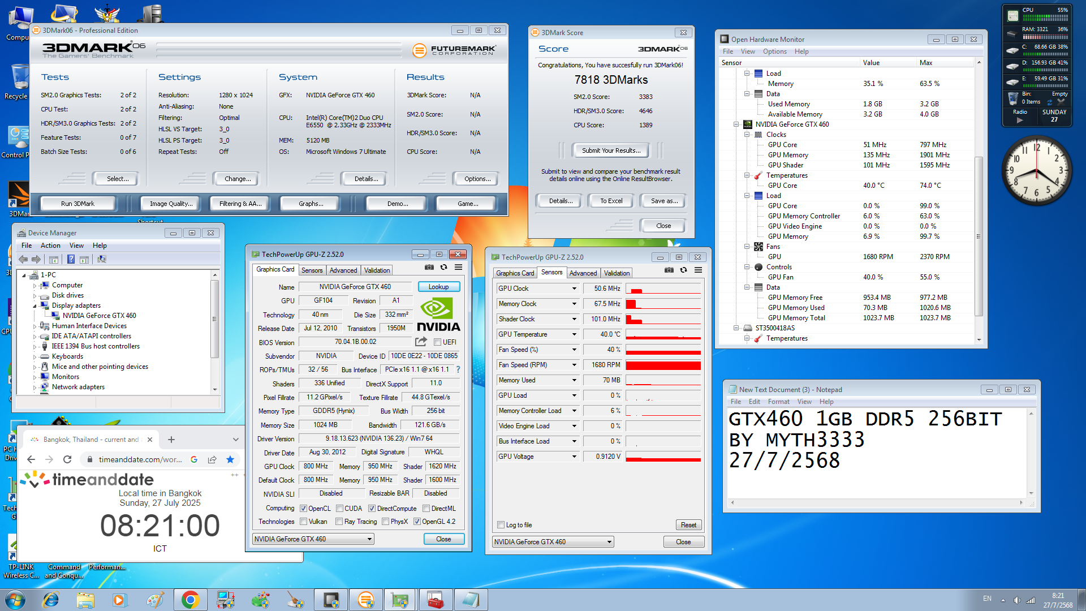Open GPU selector combo in GPU-Z Sensors window
Image resolution: width=1086 pixels, height=611 pixels.
[553, 542]
